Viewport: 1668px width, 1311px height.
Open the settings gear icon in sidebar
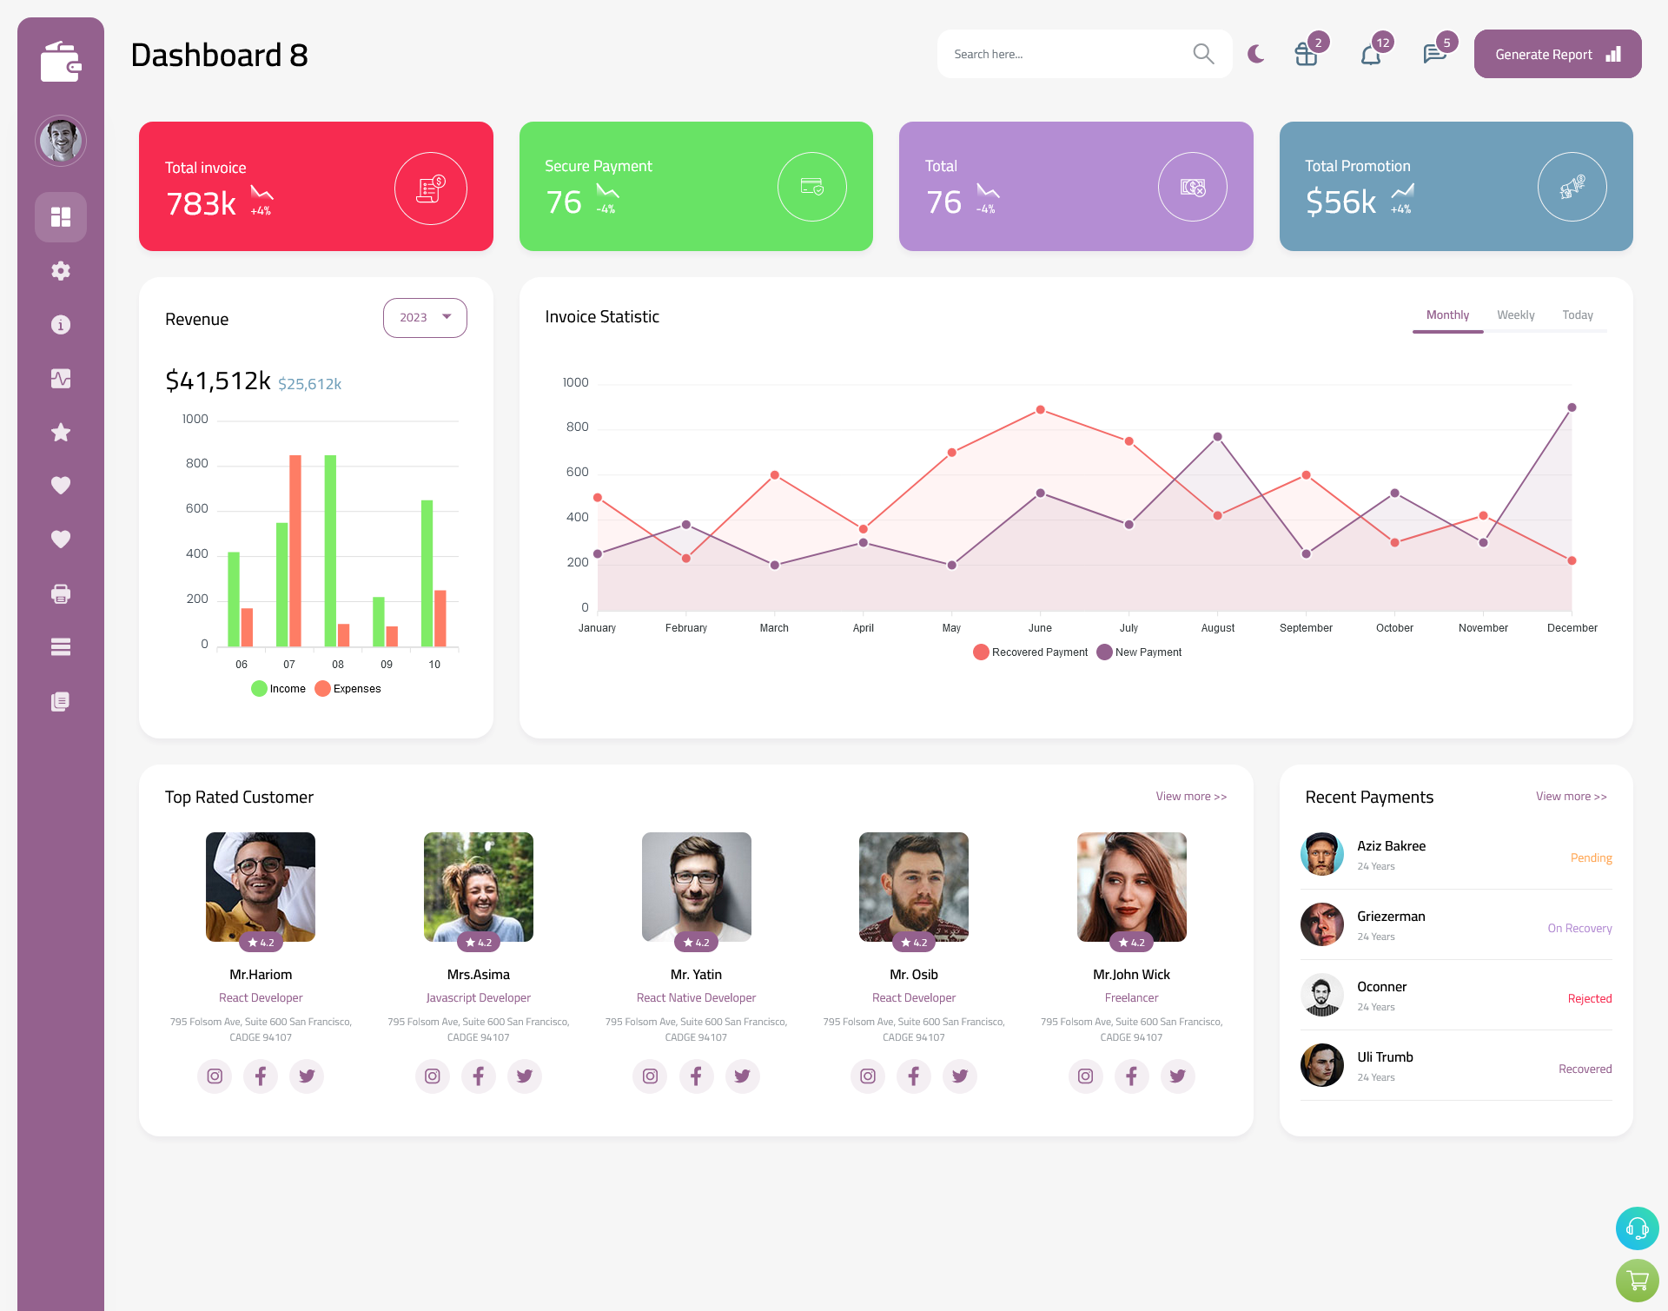pos(60,269)
